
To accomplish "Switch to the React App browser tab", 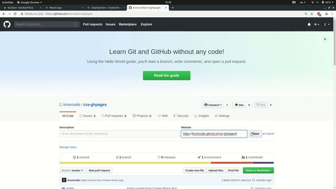I will (64, 8).
